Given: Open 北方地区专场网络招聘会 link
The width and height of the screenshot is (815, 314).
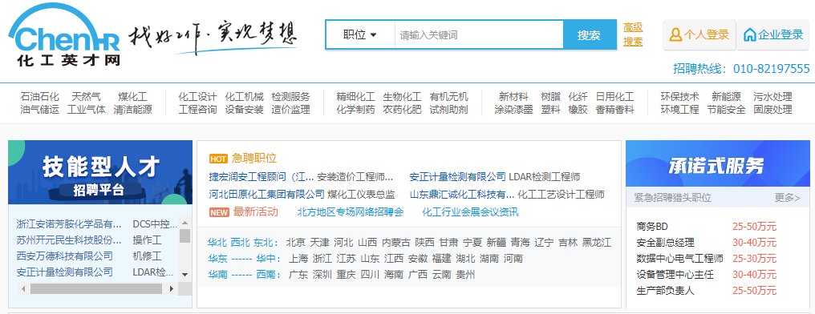Looking at the screenshot, I should tap(350, 211).
